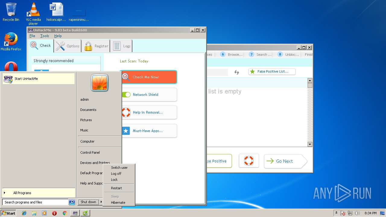This screenshot has width=386, height=217.
Task: Click the green star on False Positive List
Action: click(x=252, y=71)
